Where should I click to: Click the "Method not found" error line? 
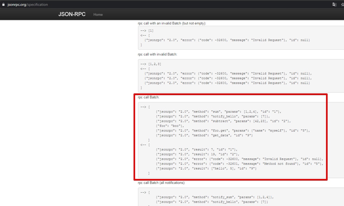pyautogui.click(x=240, y=164)
